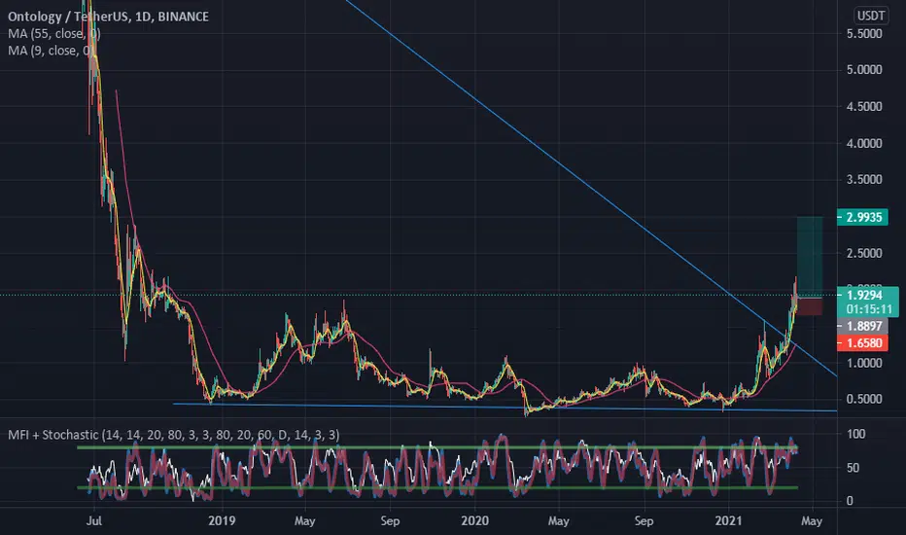The height and width of the screenshot is (535, 906).
Task: Open the USDT currency selector
Action: pyautogui.click(x=871, y=16)
